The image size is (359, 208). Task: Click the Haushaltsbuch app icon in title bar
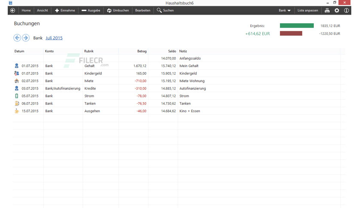(10, 3)
